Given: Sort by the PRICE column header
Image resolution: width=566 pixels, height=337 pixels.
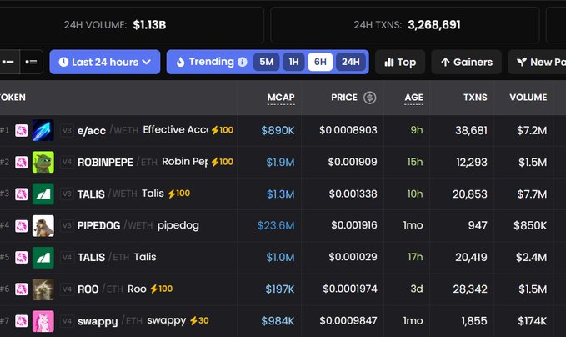Looking at the screenshot, I should pyautogui.click(x=344, y=98).
